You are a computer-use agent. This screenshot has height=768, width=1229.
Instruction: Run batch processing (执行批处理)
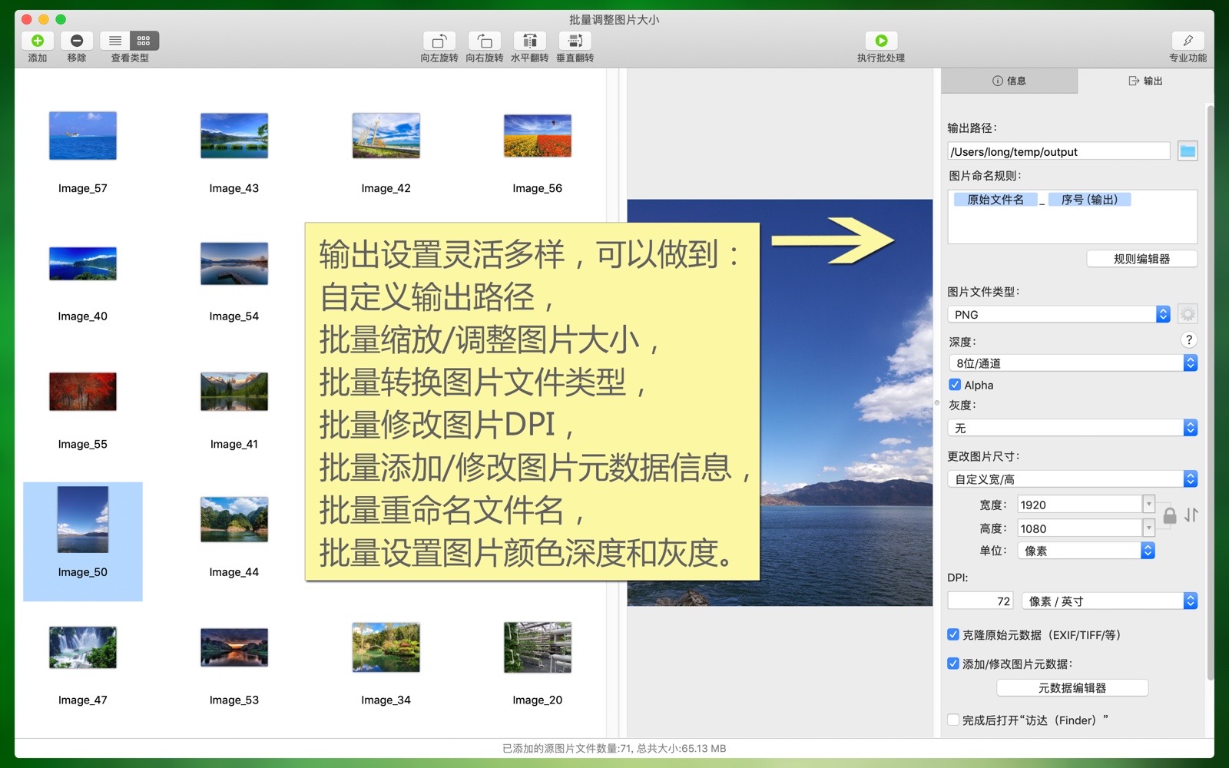pyautogui.click(x=880, y=41)
